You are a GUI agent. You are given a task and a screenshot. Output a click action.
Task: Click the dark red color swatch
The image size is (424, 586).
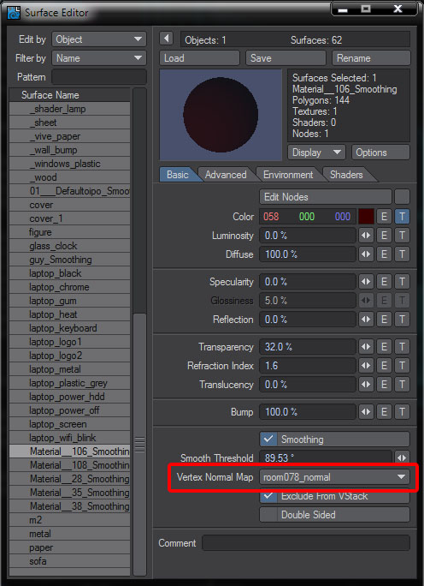click(x=366, y=217)
